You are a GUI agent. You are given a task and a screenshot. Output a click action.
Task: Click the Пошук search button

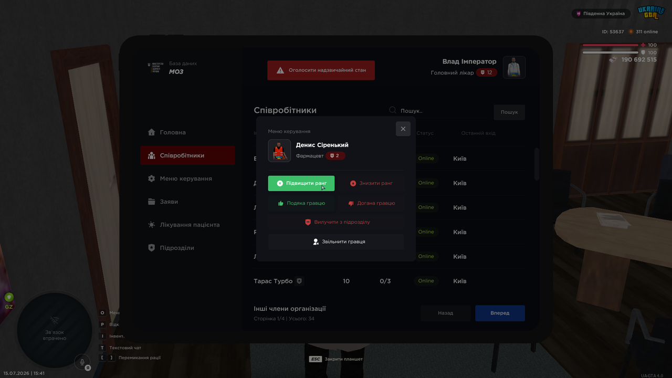coord(509,112)
